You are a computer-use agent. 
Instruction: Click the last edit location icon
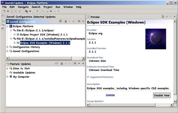coord(43,11)
